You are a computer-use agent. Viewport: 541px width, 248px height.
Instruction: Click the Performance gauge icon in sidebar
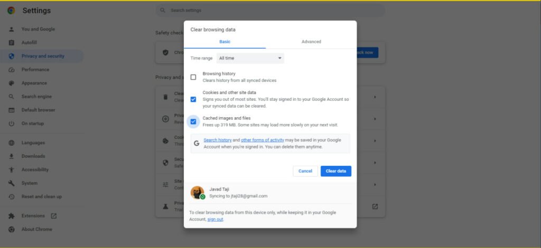11,70
